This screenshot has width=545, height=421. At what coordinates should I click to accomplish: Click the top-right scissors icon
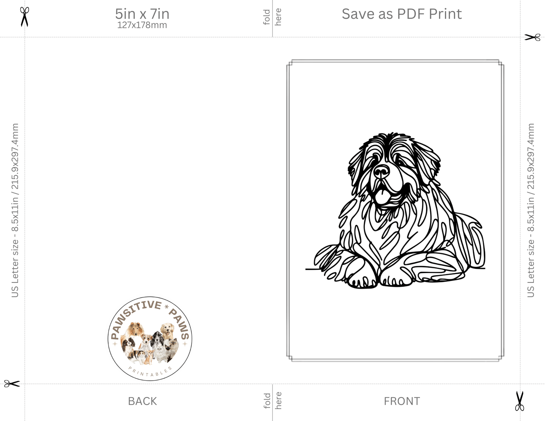coord(532,37)
